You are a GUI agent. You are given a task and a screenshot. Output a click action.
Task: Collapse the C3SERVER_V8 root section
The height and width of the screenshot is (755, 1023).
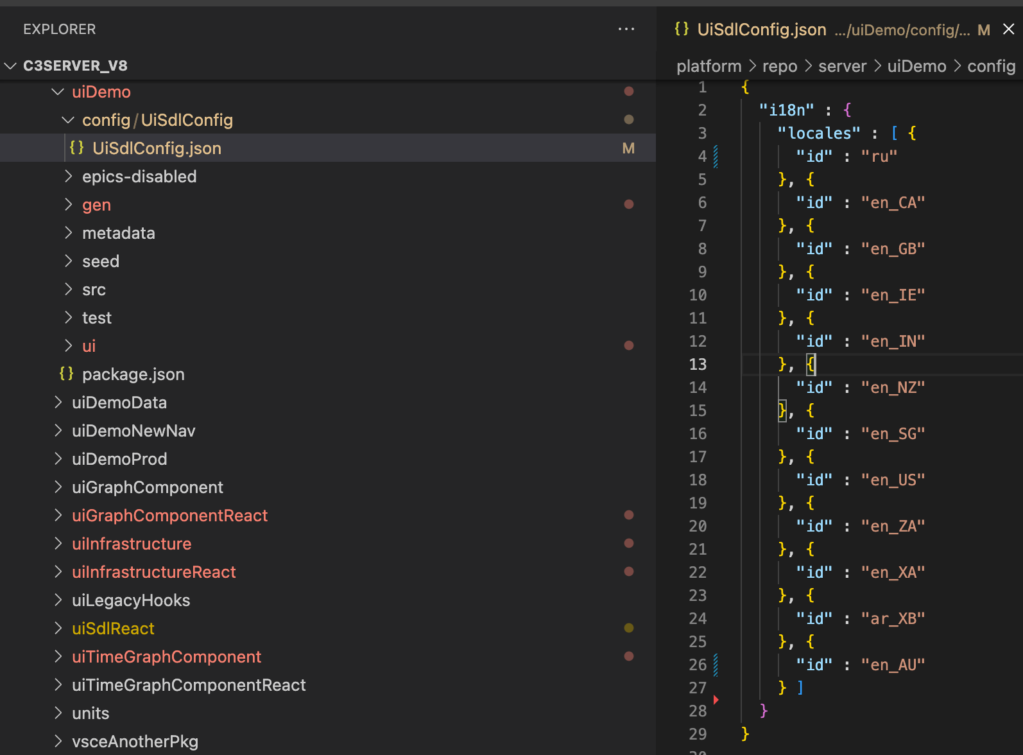pyautogui.click(x=10, y=65)
